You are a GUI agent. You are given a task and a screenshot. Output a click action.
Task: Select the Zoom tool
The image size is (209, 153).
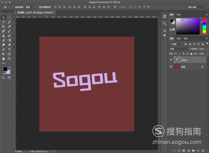coord(9,59)
